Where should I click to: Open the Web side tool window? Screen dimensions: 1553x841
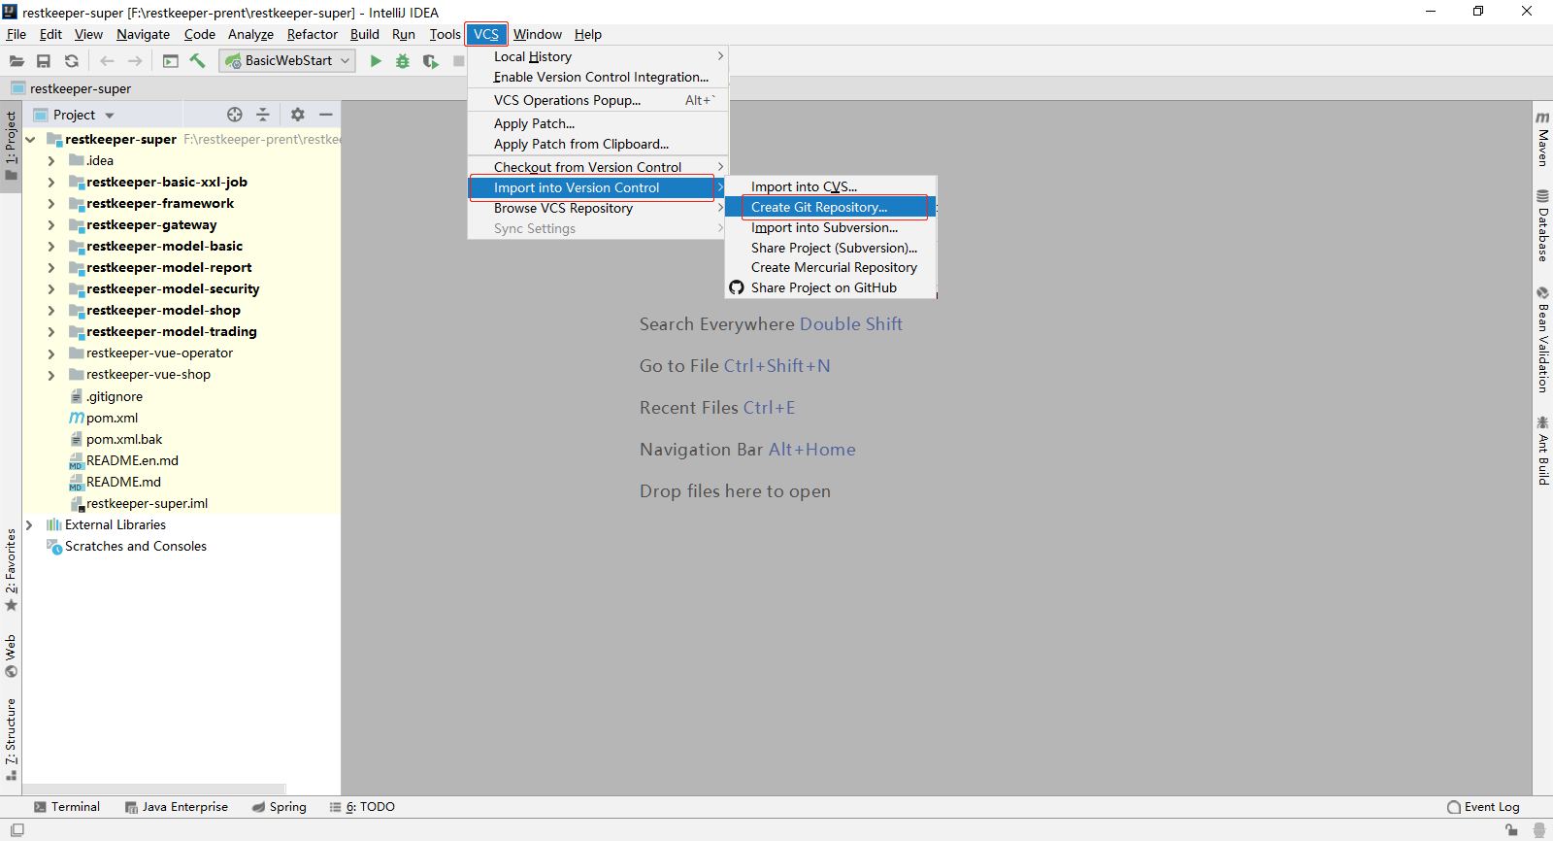point(11,656)
